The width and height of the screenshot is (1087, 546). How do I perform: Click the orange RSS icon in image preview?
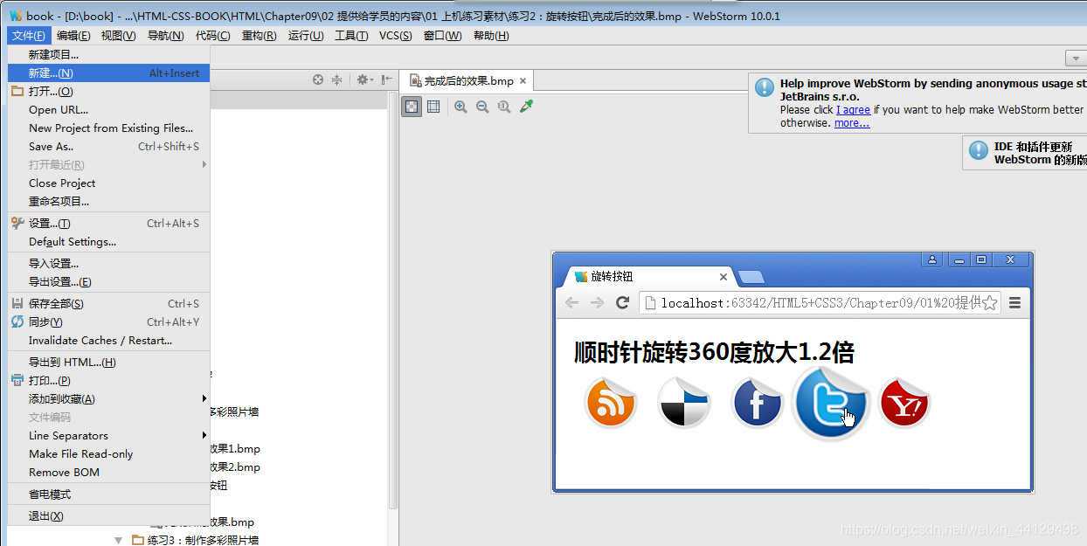coord(610,403)
